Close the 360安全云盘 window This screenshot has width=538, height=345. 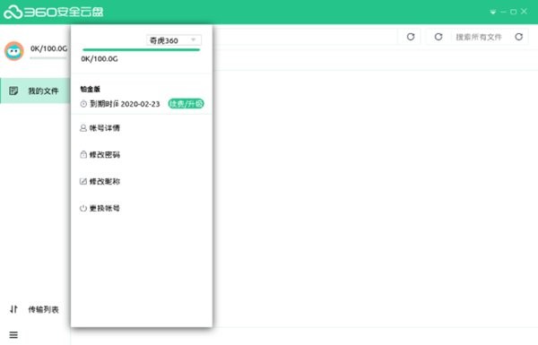(x=524, y=12)
